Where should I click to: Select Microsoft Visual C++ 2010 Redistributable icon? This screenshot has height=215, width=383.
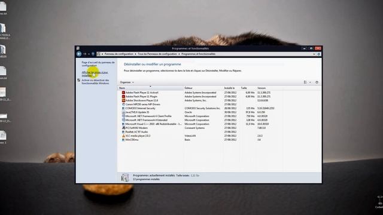(x=123, y=124)
